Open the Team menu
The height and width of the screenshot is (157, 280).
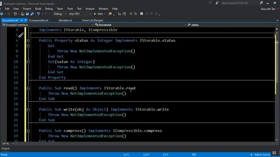click(x=60, y=9)
